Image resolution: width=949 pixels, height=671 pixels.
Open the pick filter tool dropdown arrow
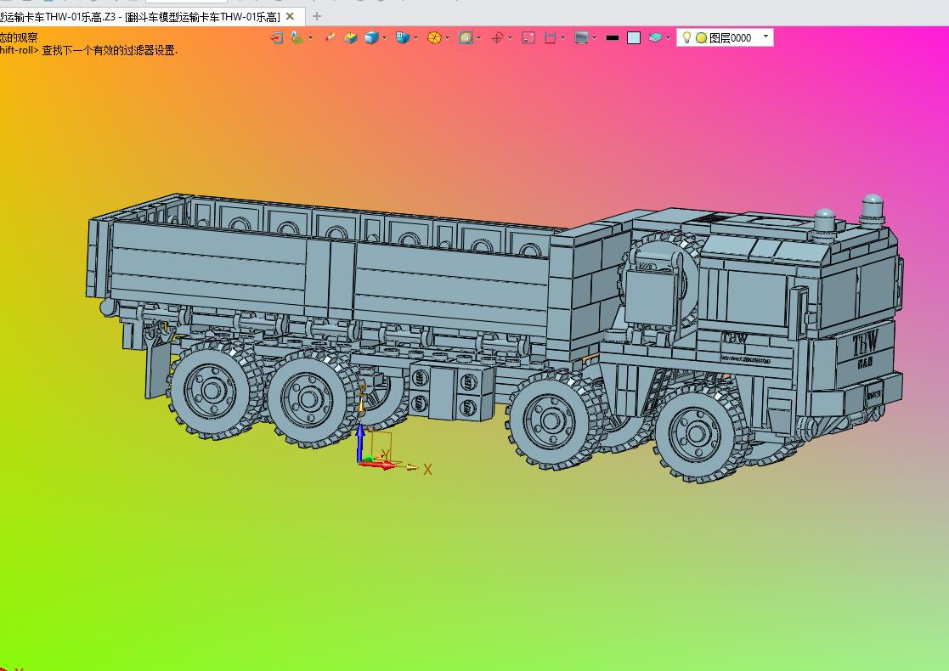tap(310, 38)
